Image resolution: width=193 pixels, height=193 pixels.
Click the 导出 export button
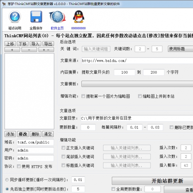(x=48, y=44)
